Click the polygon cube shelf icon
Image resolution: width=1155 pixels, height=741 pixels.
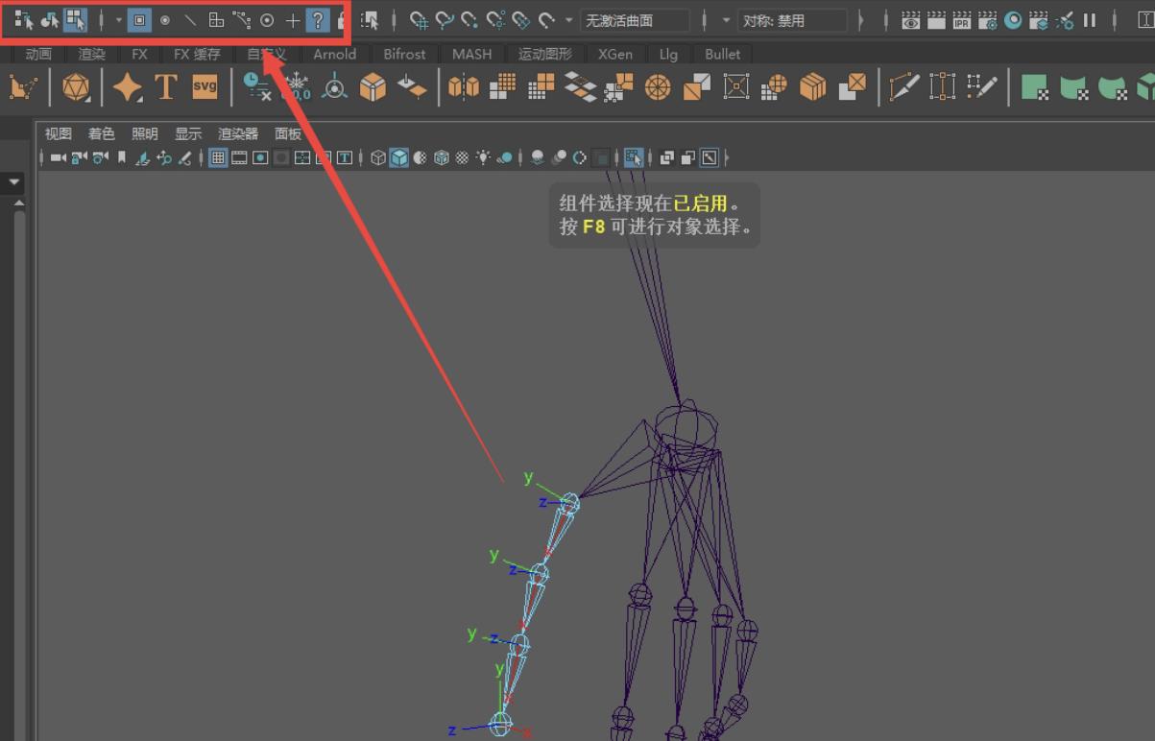coord(373,87)
